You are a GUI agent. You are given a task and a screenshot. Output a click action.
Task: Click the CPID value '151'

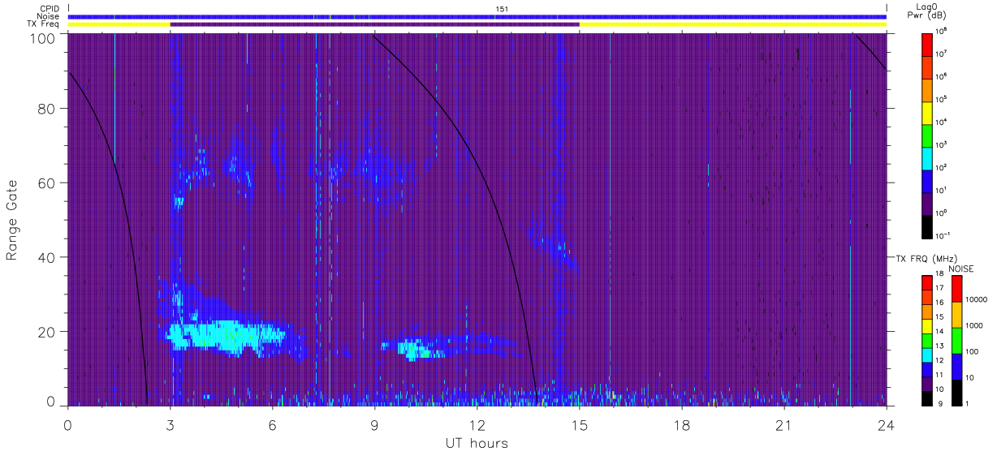[502, 8]
